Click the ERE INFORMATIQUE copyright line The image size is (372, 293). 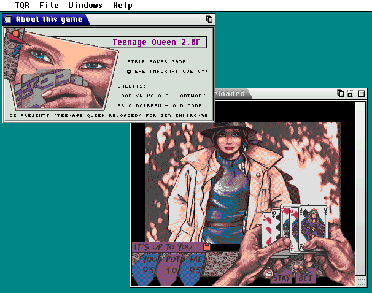[167, 71]
